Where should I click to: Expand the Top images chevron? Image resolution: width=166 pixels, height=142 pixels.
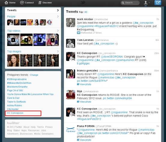pos(58,51)
